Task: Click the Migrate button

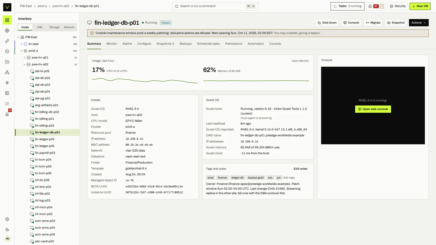Action: [373, 23]
